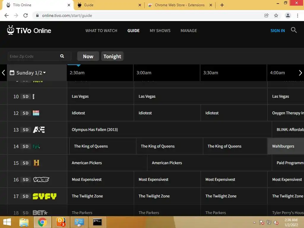Reload the current page
Image resolution: width=304 pixels, height=228 pixels.
(x=26, y=15)
